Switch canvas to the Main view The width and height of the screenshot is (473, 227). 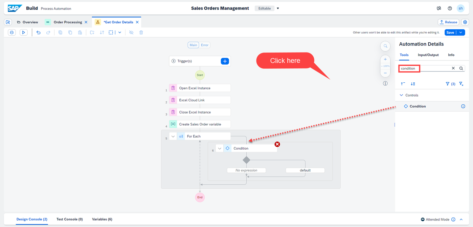(x=193, y=45)
